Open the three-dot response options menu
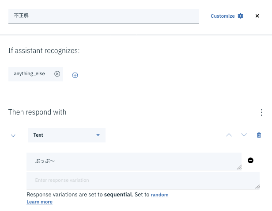 tap(262, 112)
